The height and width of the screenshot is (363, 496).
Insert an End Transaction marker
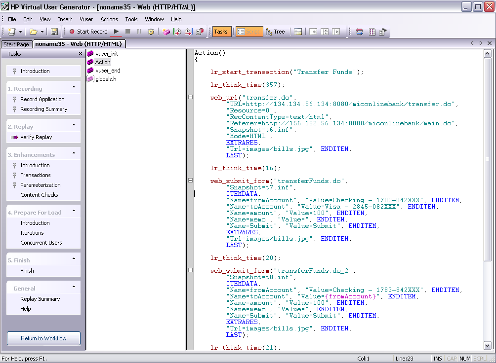(188, 31)
